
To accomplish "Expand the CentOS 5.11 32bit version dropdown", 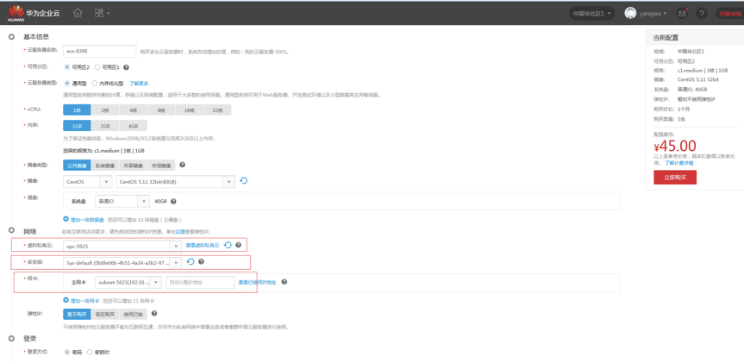I will click(228, 182).
